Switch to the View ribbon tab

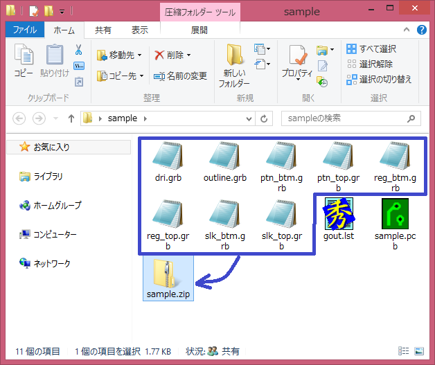pyautogui.click(x=139, y=30)
